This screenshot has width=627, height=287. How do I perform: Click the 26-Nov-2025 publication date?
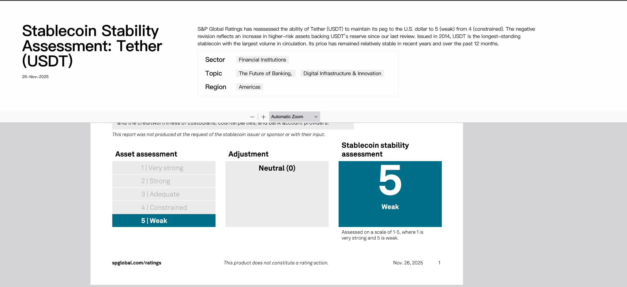point(35,77)
